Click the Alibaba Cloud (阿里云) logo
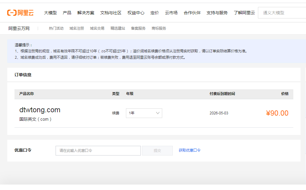 click(21, 13)
